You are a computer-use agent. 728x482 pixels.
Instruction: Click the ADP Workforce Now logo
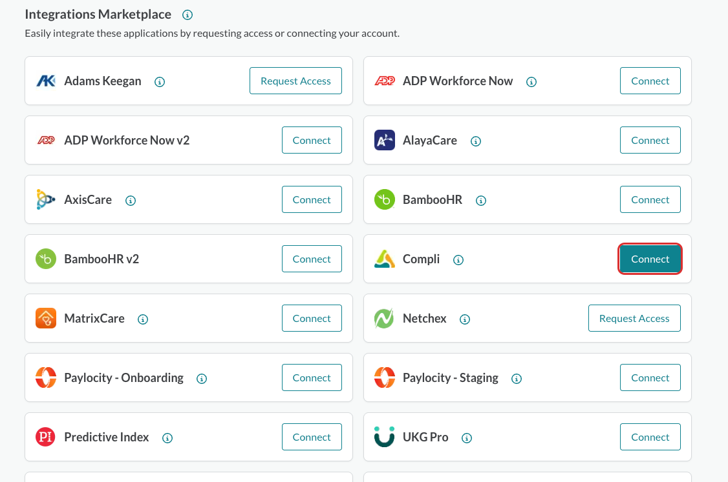[x=385, y=81]
